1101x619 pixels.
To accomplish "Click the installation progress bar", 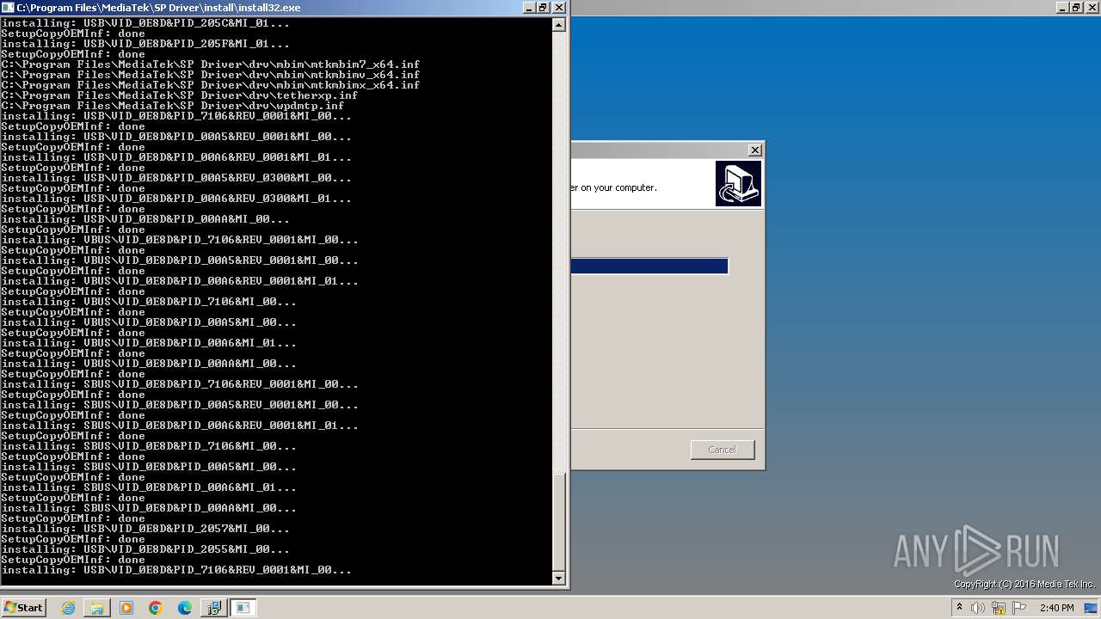I will point(649,267).
